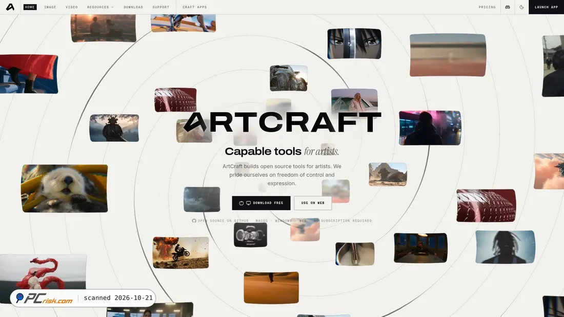Open the Video nav item
The height and width of the screenshot is (317, 564).
tap(72, 7)
